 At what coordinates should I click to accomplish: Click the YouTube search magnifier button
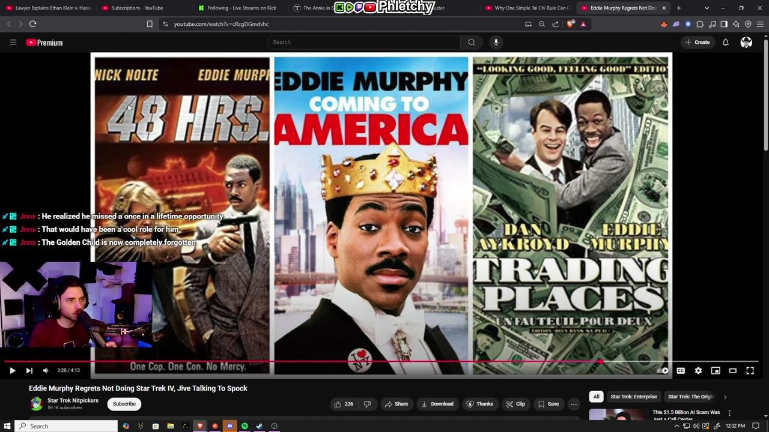[472, 42]
